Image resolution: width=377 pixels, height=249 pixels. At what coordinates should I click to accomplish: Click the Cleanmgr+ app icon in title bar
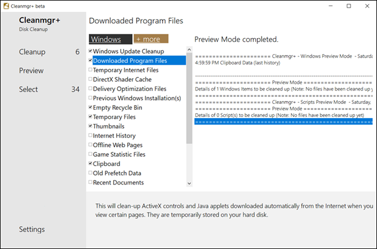click(x=6, y=6)
